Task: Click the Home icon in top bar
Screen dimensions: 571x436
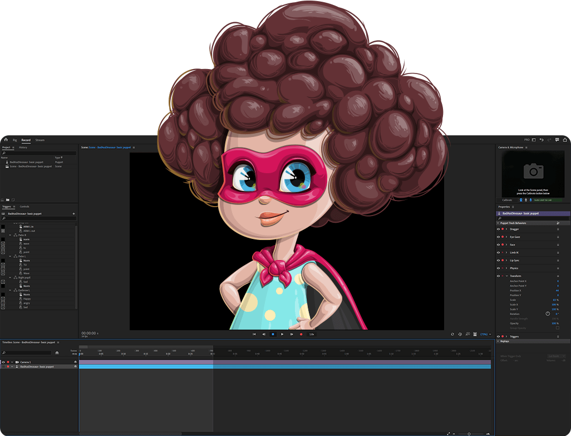Action: tap(6, 140)
